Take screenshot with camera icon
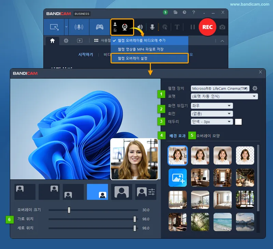Viewport: 273px width, 249px height. (x=222, y=27)
